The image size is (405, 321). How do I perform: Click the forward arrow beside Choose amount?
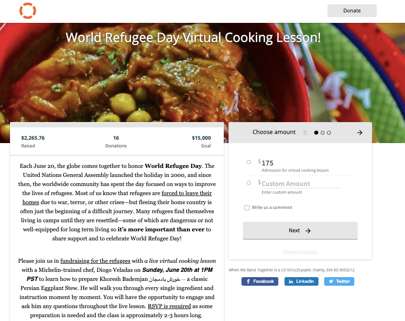pos(360,133)
